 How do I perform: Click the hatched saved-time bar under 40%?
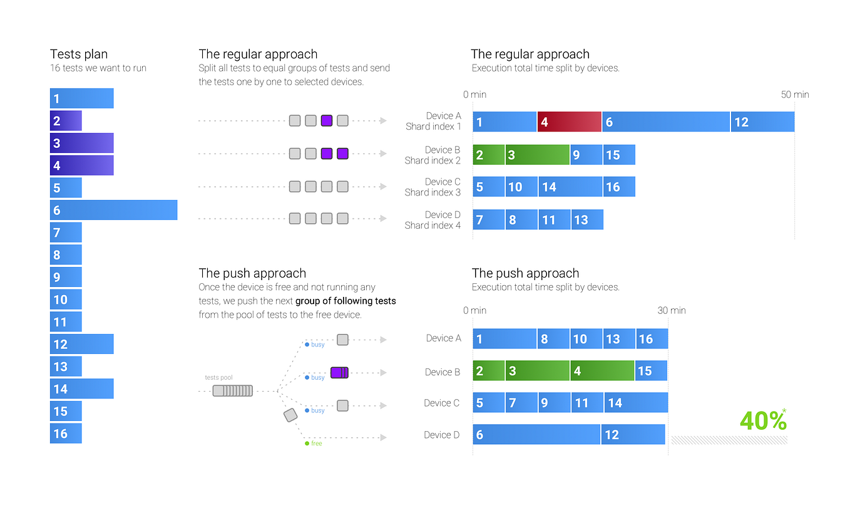point(729,440)
